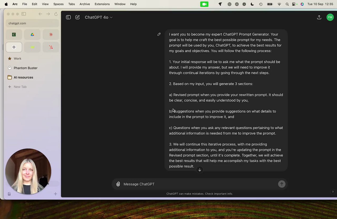Screen dimensions: 337x219
Task: Click the scroll-to-bottom arrow button
Action: 200,170
